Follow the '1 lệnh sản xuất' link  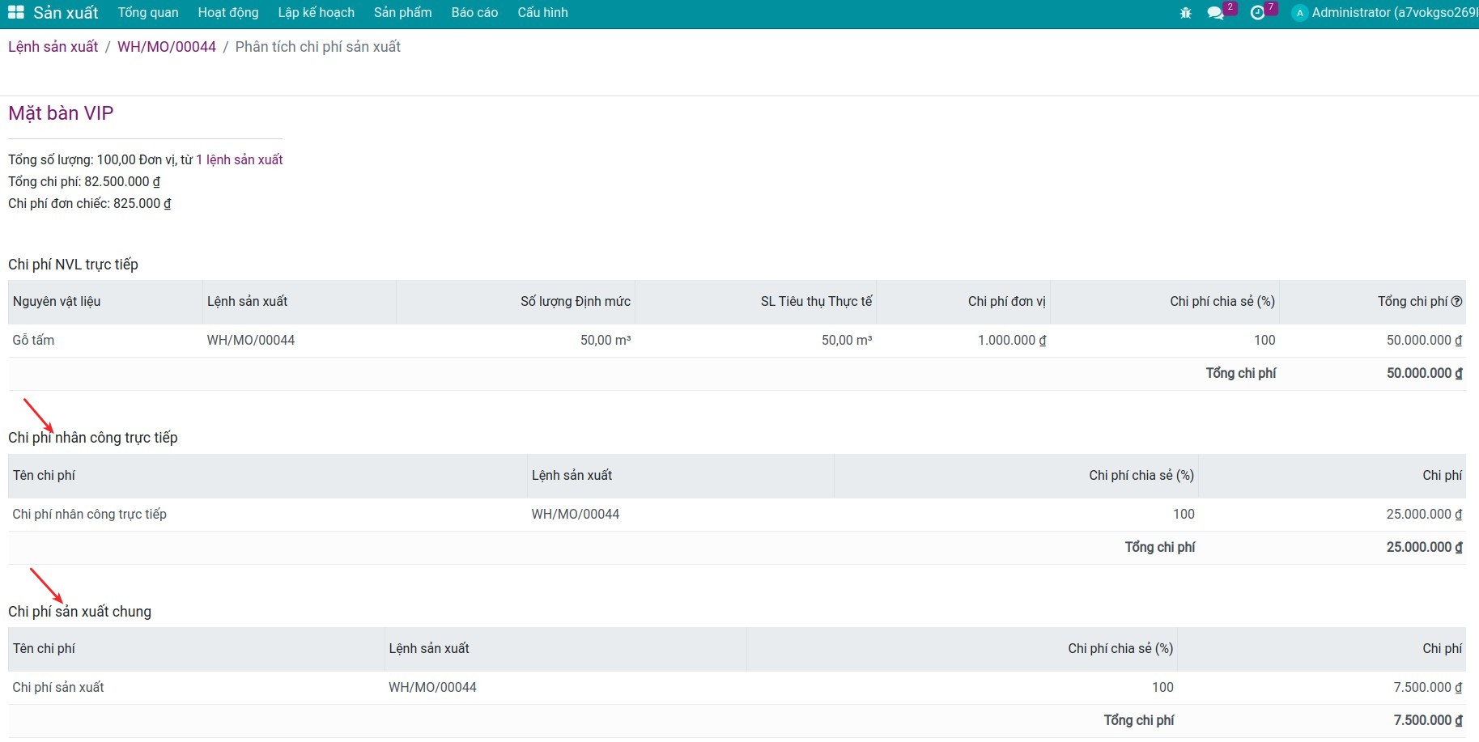[x=240, y=160]
